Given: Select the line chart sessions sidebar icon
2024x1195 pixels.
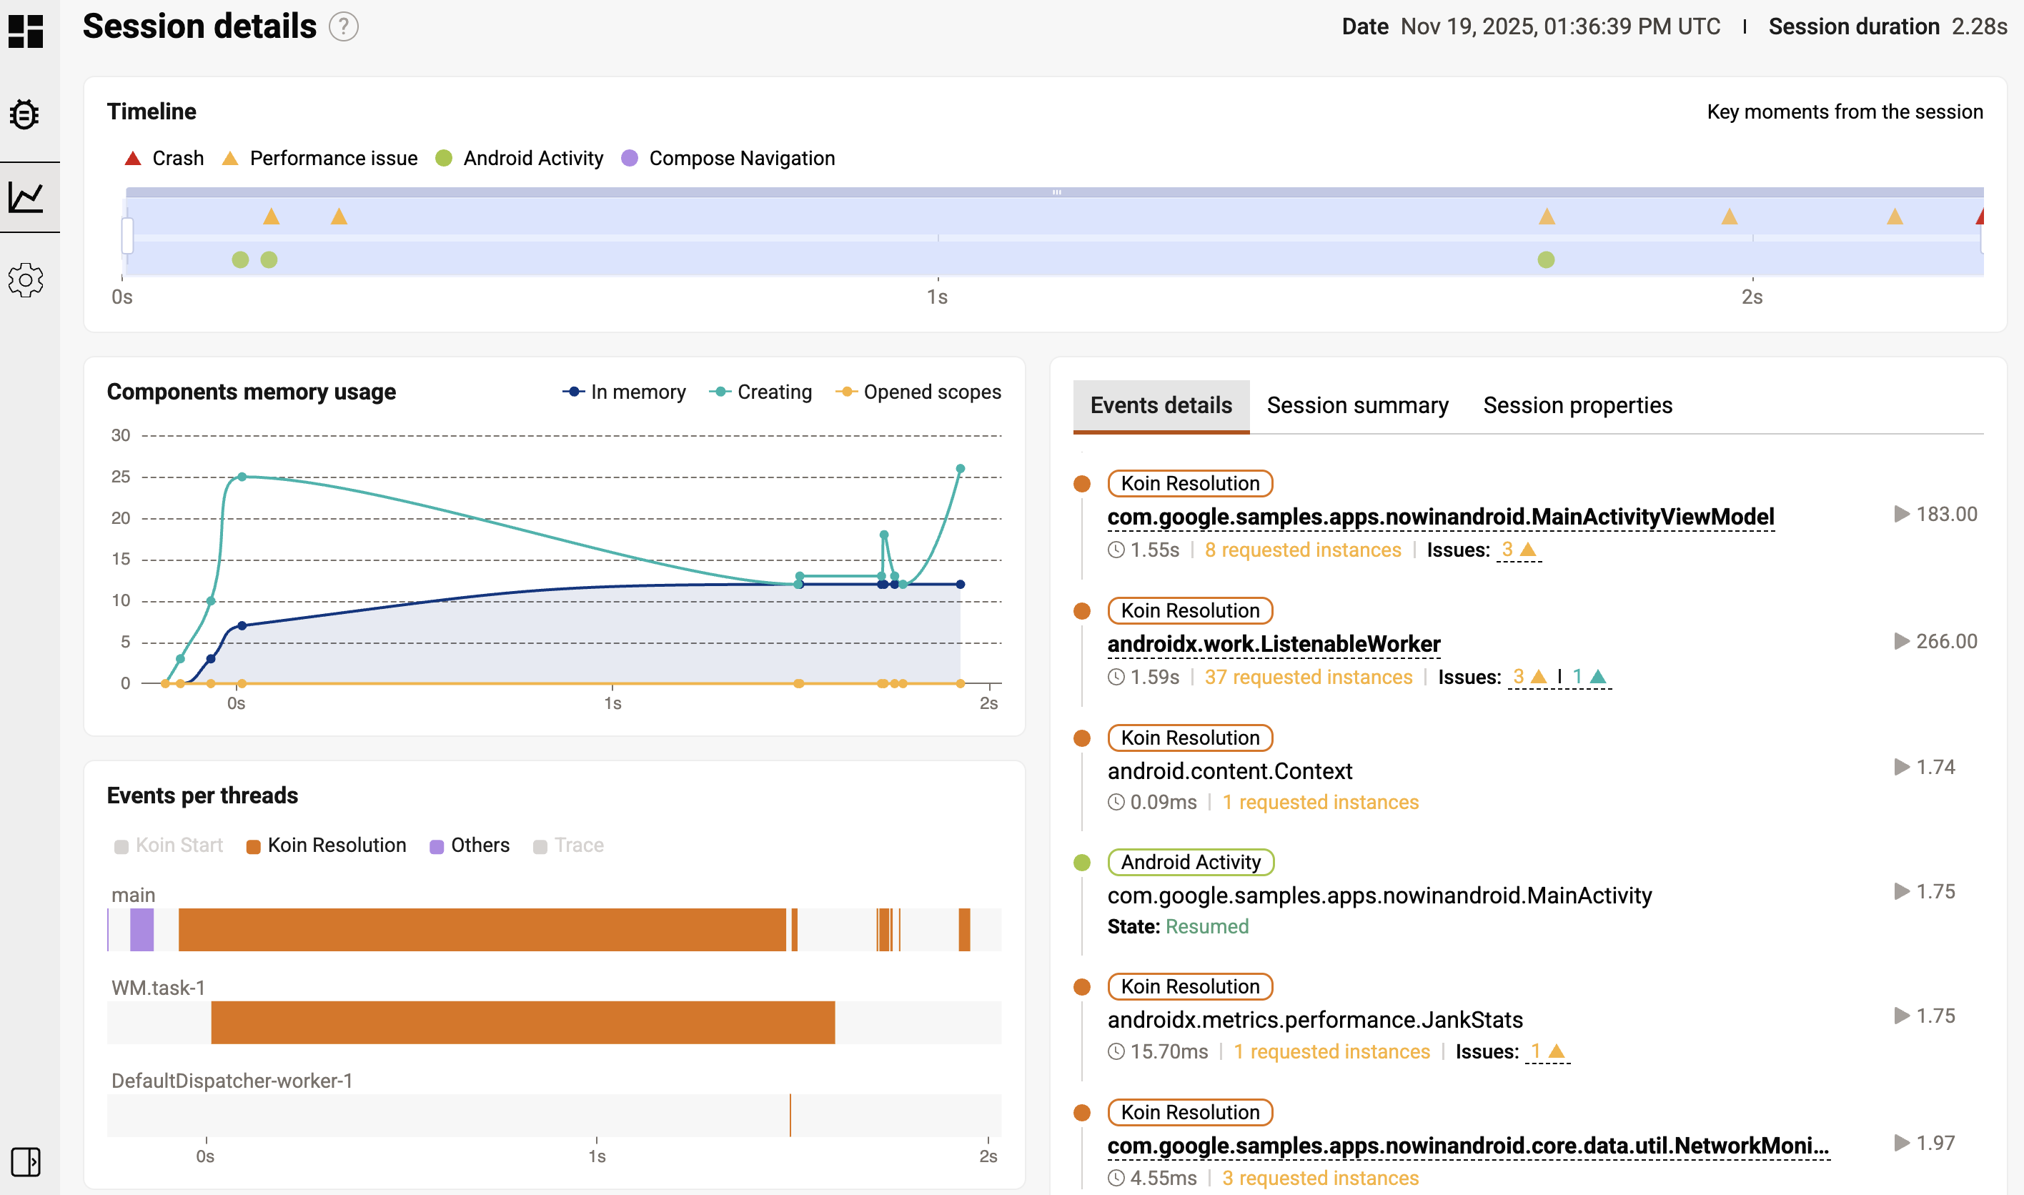Looking at the screenshot, I should [26, 197].
